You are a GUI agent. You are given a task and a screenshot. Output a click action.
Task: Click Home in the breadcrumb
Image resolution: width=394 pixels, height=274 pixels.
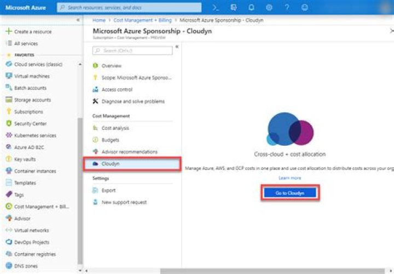(99, 20)
